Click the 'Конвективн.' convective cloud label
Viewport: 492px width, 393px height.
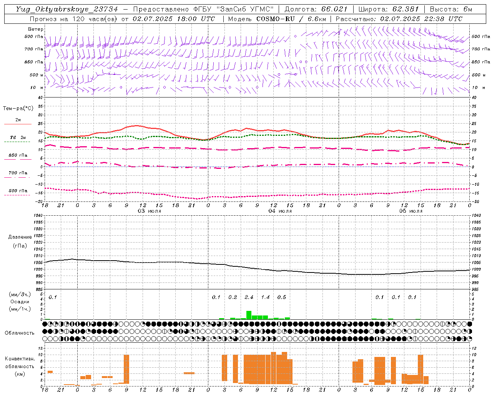20,359
